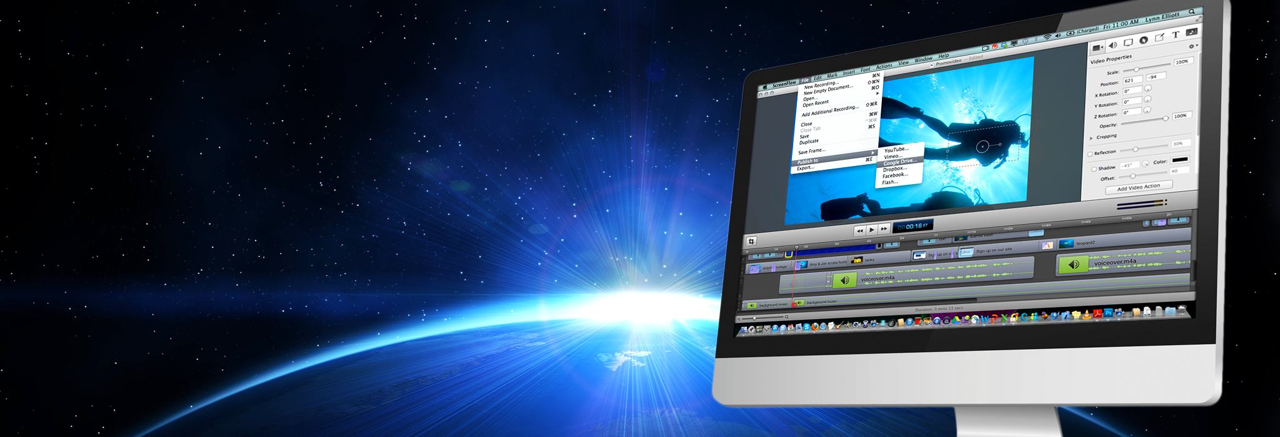
Task: Expand the Cropping section
Action: click(x=1092, y=138)
